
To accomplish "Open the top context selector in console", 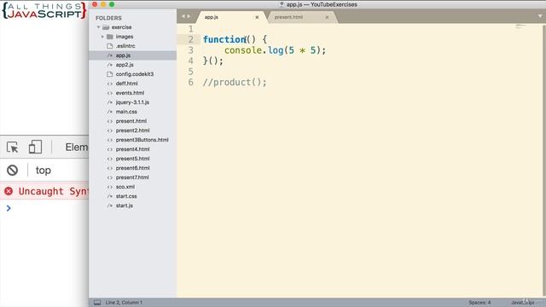I will coord(44,171).
